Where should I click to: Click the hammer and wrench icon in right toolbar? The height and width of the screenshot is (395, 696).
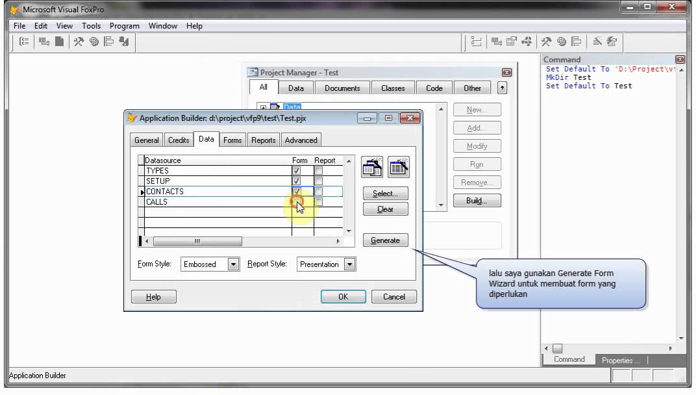pyautogui.click(x=547, y=42)
